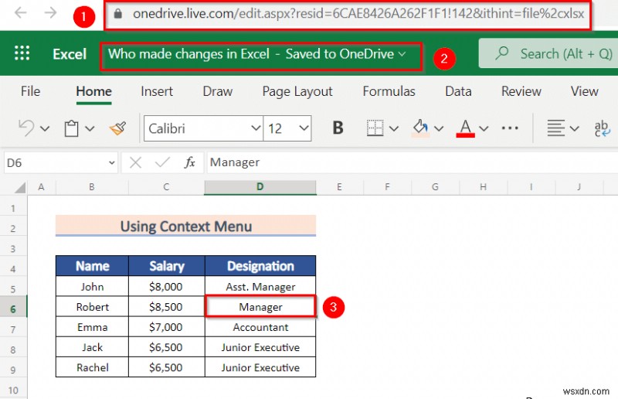Image resolution: width=618 pixels, height=399 pixels.
Task: Click the Paste clipboard icon
Action: click(x=71, y=128)
